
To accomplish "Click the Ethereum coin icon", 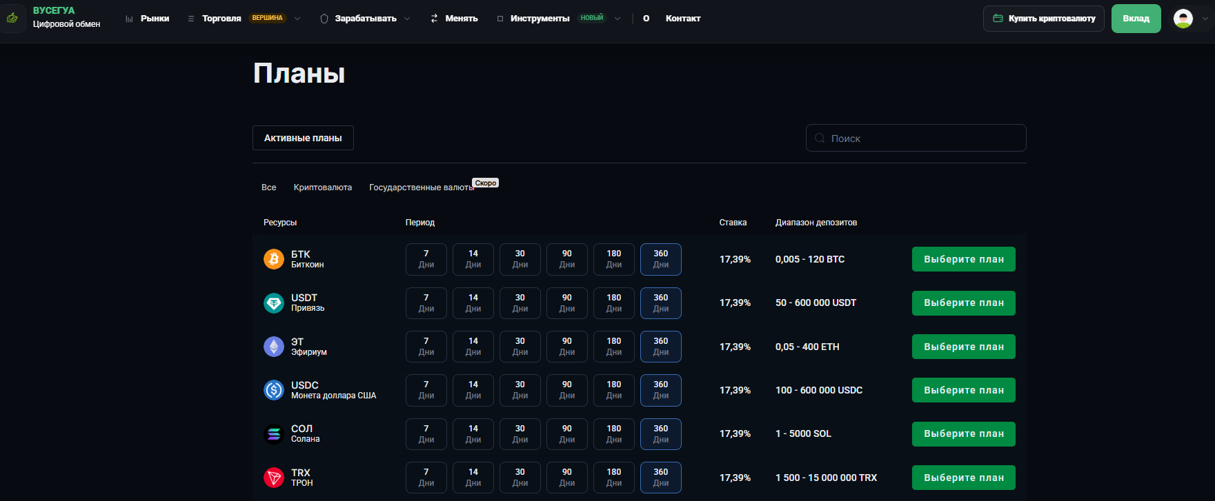I will click(274, 347).
